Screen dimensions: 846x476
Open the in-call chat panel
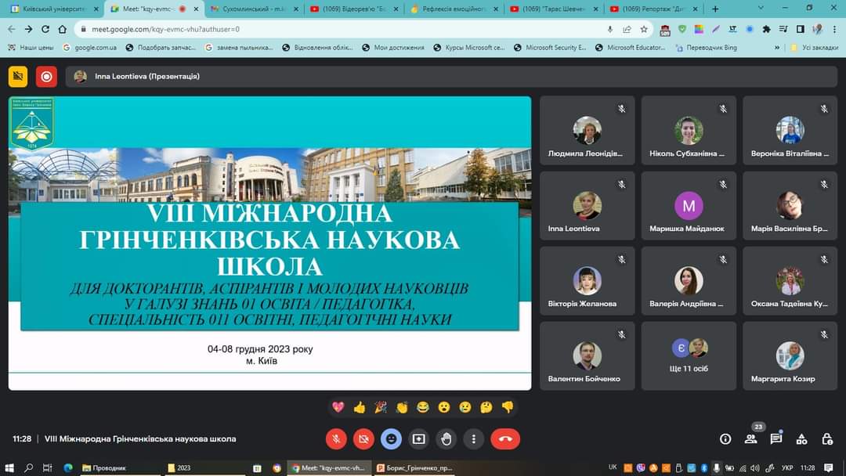(775, 439)
